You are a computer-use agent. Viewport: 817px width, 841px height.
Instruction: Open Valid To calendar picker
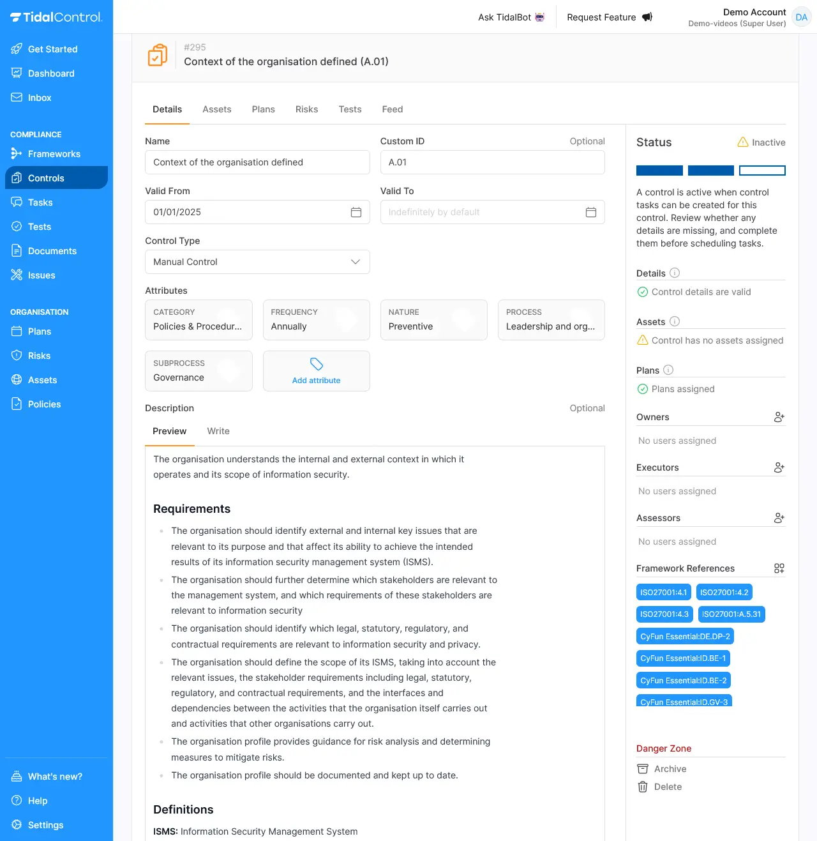(x=591, y=212)
